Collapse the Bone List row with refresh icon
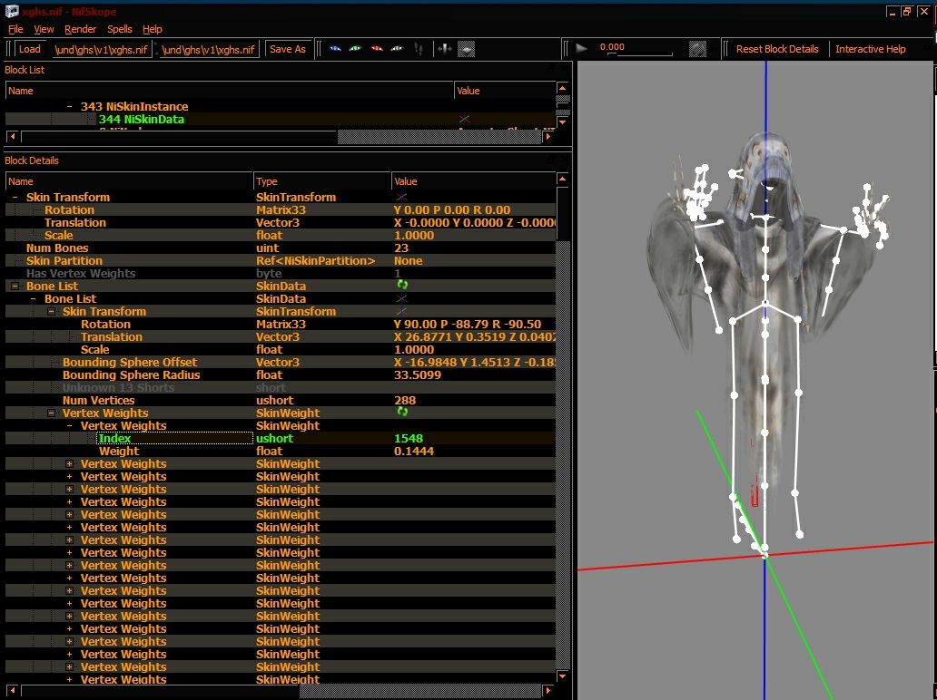Screen dimensions: 937x700 pos(15,287)
